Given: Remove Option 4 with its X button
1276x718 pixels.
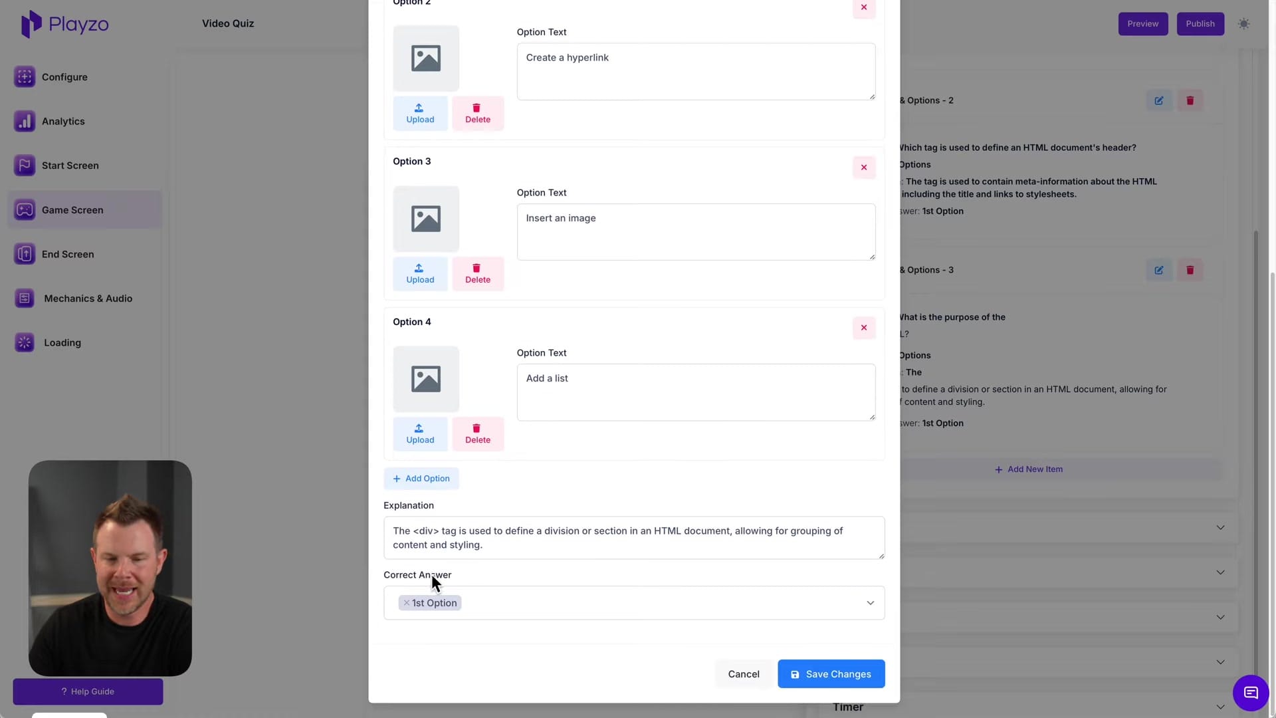Looking at the screenshot, I should (864, 328).
